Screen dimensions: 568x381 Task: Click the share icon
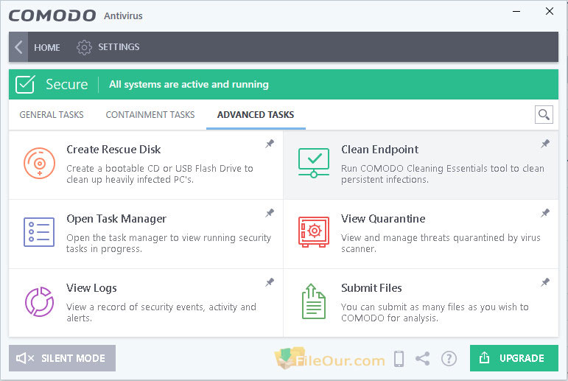point(422,359)
